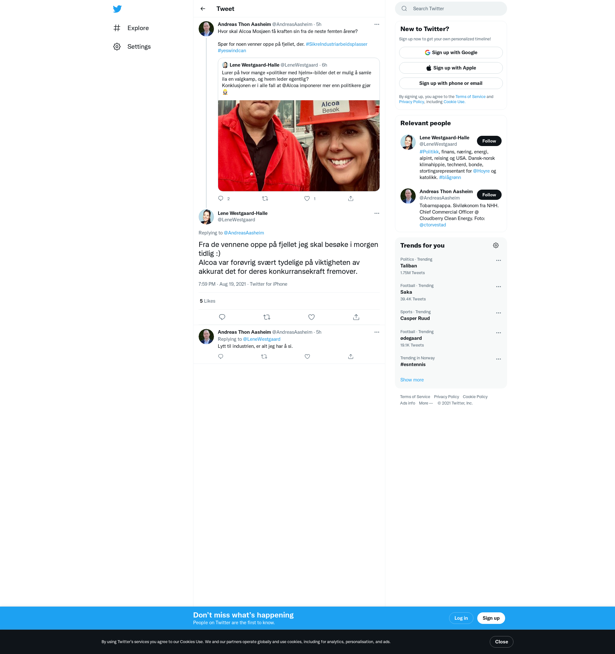Open the ødegaard trending topic
Image resolution: width=615 pixels, height=654 pixels.
(x=451, y=338)
